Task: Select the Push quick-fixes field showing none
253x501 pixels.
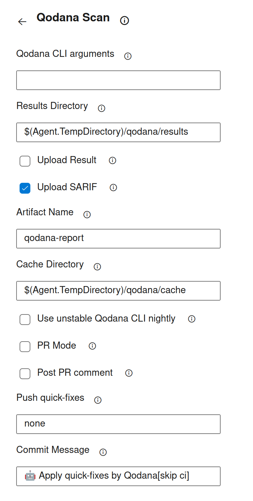Action: click(118, 424)
